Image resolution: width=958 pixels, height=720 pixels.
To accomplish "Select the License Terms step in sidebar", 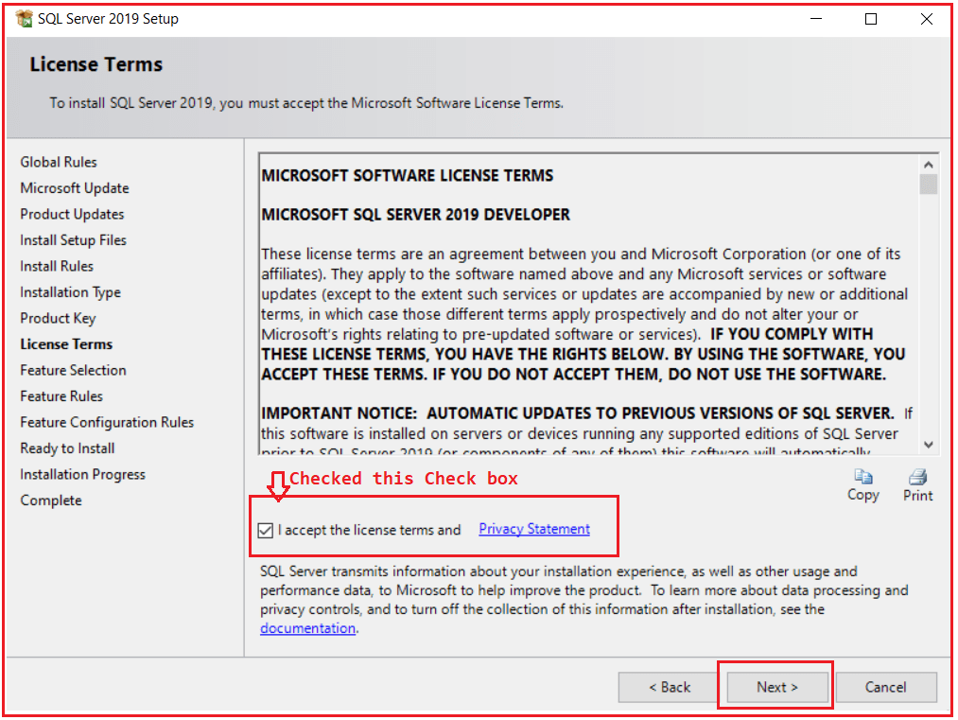I will 66,344.
